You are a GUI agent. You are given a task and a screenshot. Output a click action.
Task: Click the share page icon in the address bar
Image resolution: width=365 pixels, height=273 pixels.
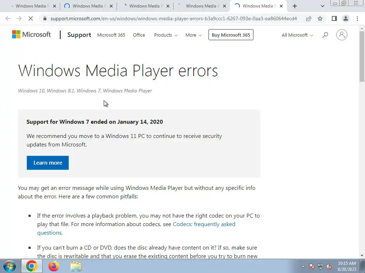pos(309,18)
